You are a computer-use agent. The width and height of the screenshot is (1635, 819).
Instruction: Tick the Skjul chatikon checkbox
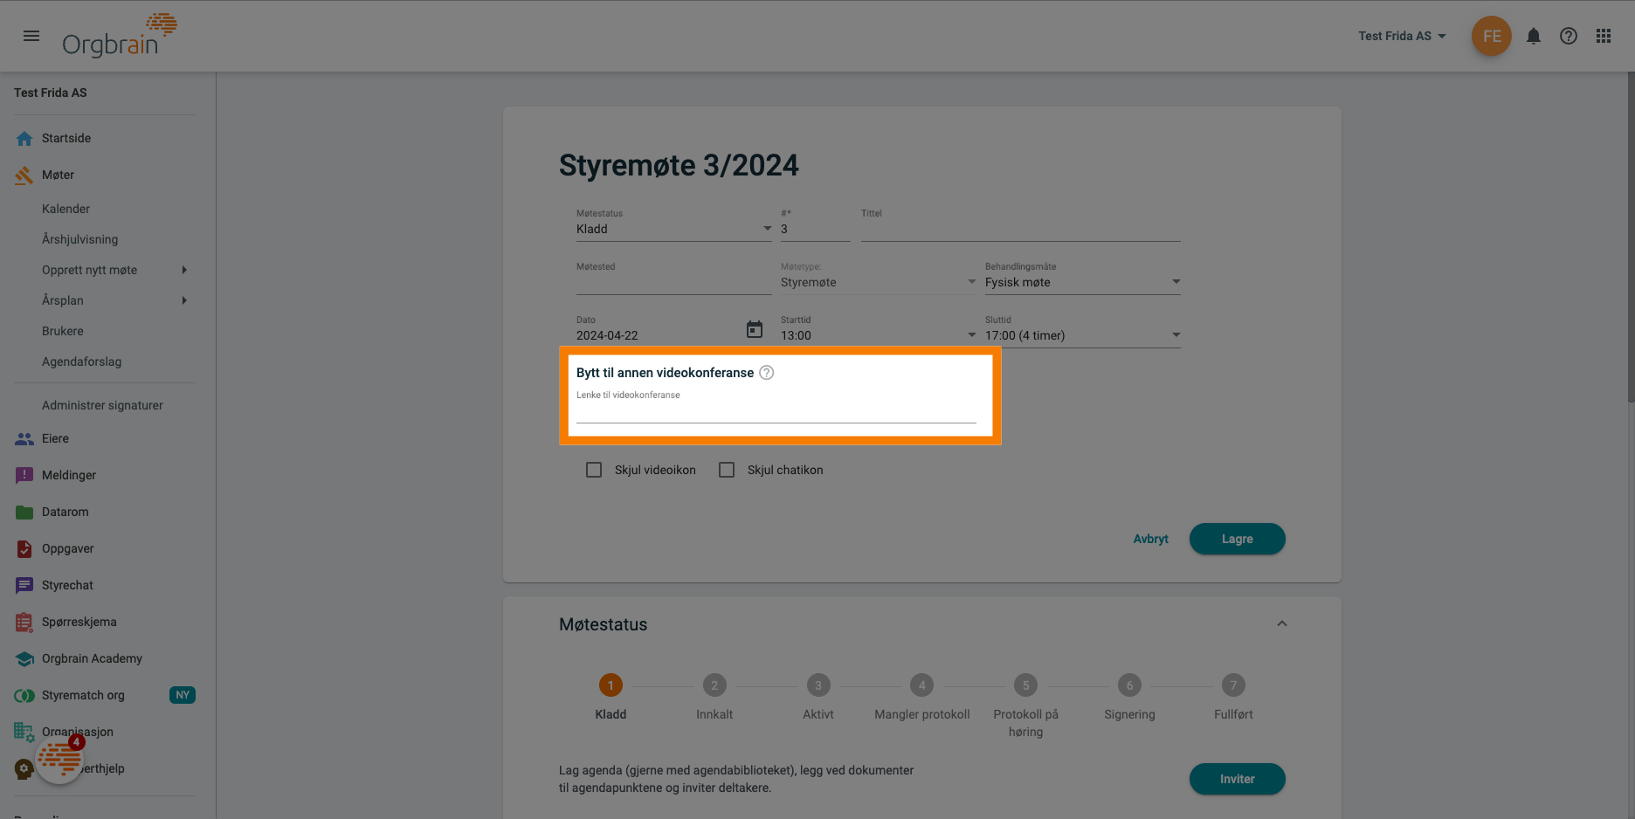727,470
